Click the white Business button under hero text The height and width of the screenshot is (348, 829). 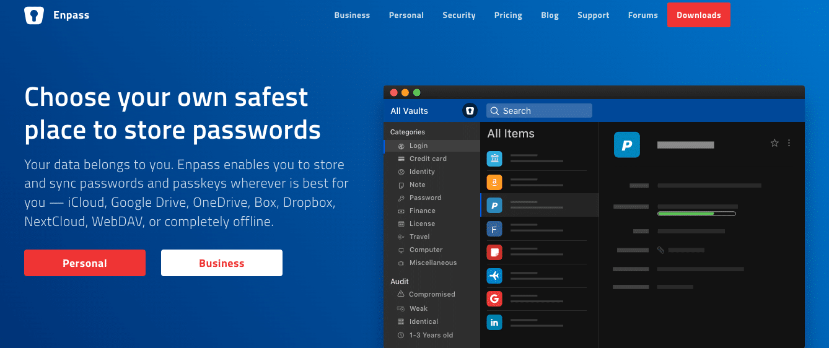click(222, 263)
